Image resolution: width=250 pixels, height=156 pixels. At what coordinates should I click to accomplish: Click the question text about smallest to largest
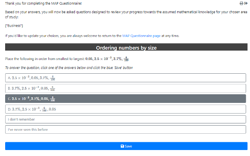[x=67, y=59]
